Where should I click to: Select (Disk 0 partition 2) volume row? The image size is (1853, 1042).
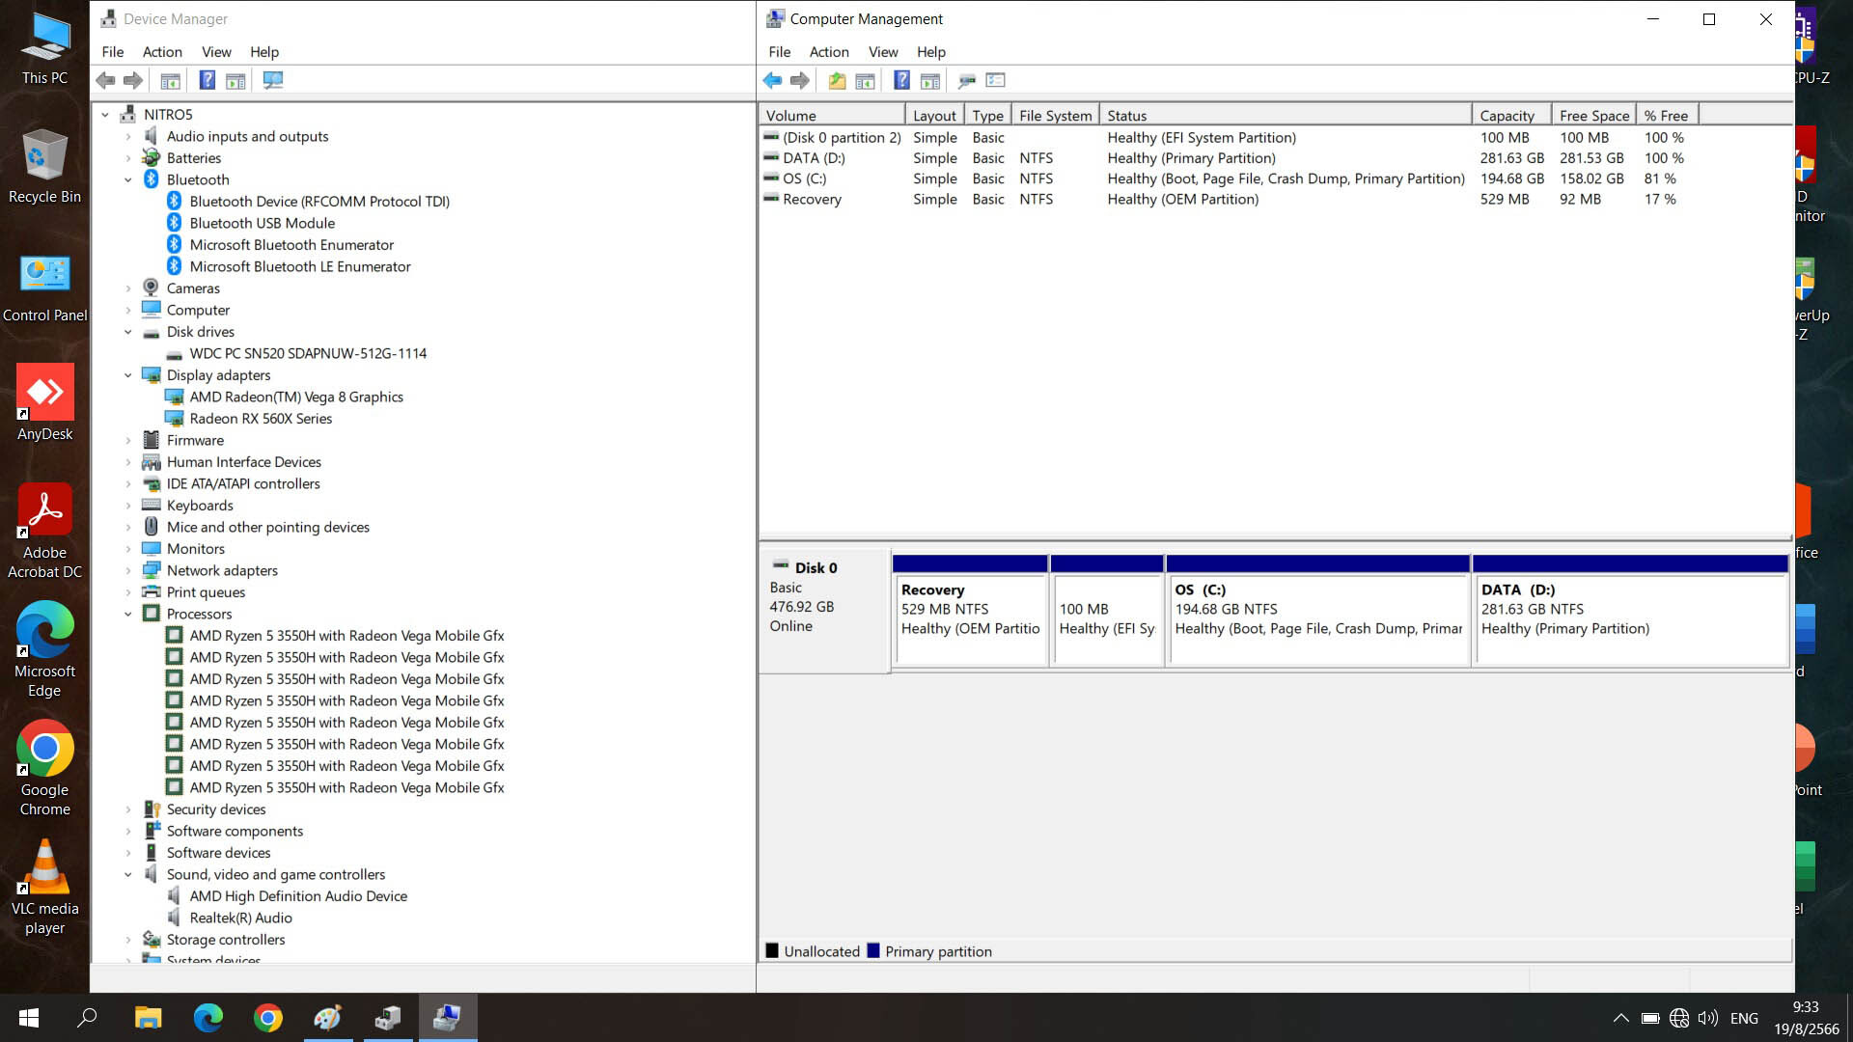1226,138
